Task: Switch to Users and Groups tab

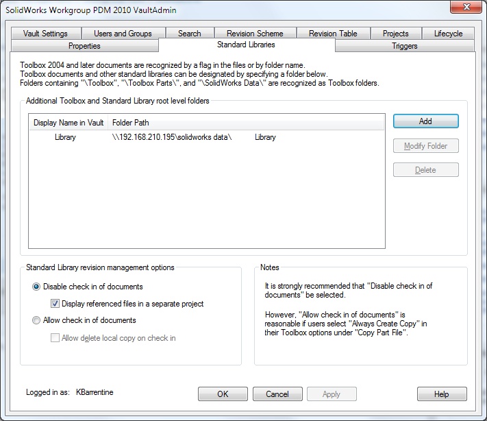Action: (123, 34)
